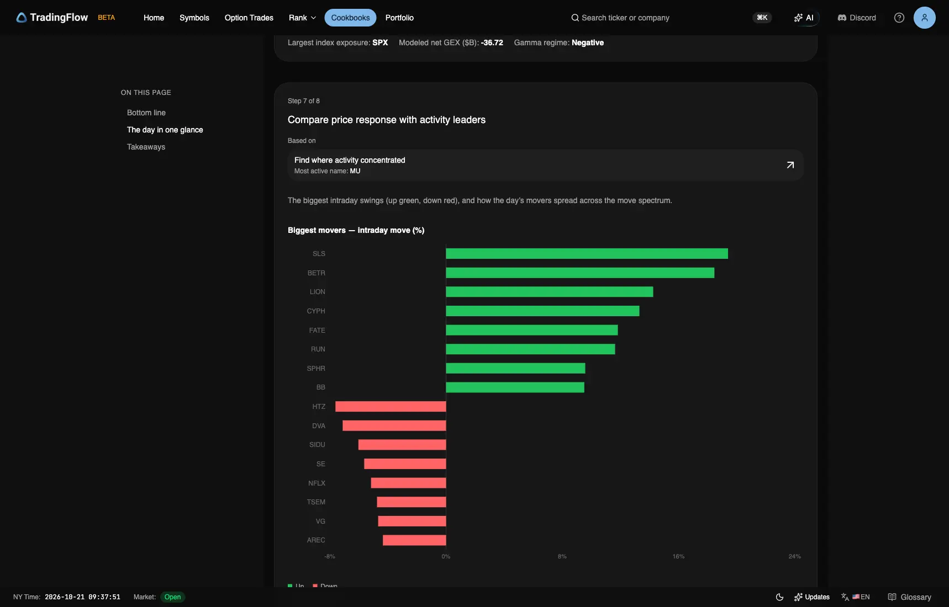This screenshot has height=607, width=949.
Task: Select the Cookbooks tab
Action: click(x=350, y=18)
